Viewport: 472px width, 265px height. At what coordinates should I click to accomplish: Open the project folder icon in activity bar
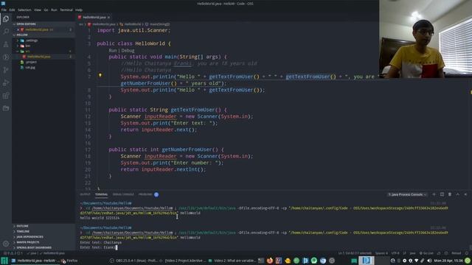[6, 108]
